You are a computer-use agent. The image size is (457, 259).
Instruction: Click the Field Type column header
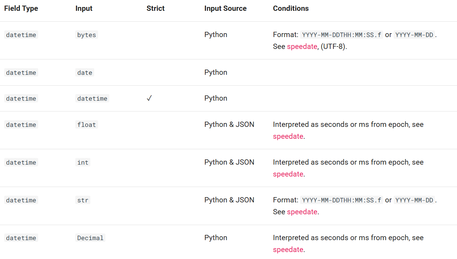click(21, 8)
